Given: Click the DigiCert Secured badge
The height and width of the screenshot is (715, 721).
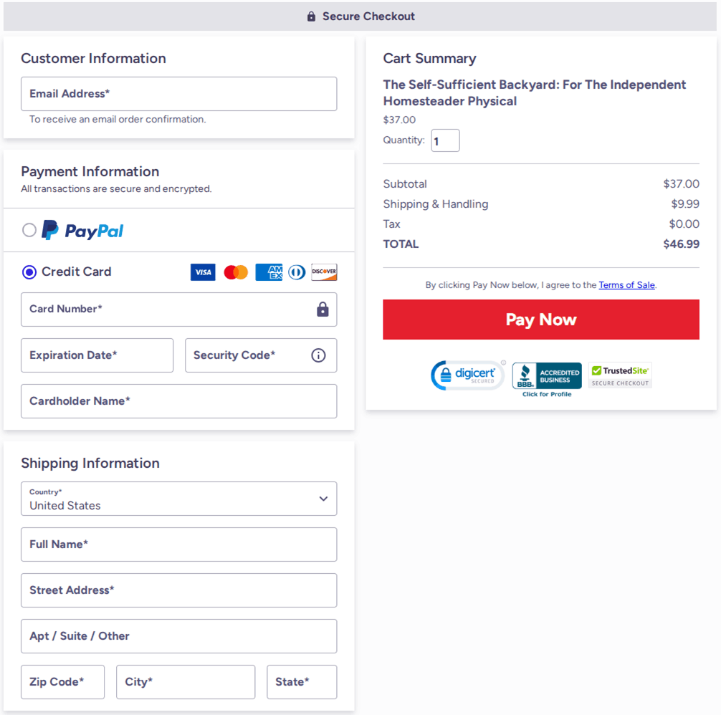Looking at the screenshot, I should [x=467, y=375].
